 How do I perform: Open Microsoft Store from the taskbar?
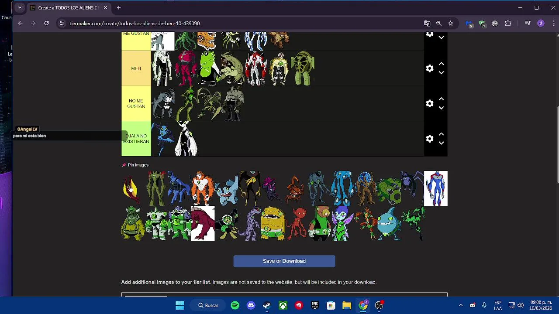pos(331,305)
